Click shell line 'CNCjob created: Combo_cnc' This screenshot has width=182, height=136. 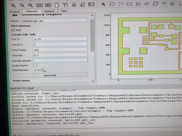[x=35, y=94]
